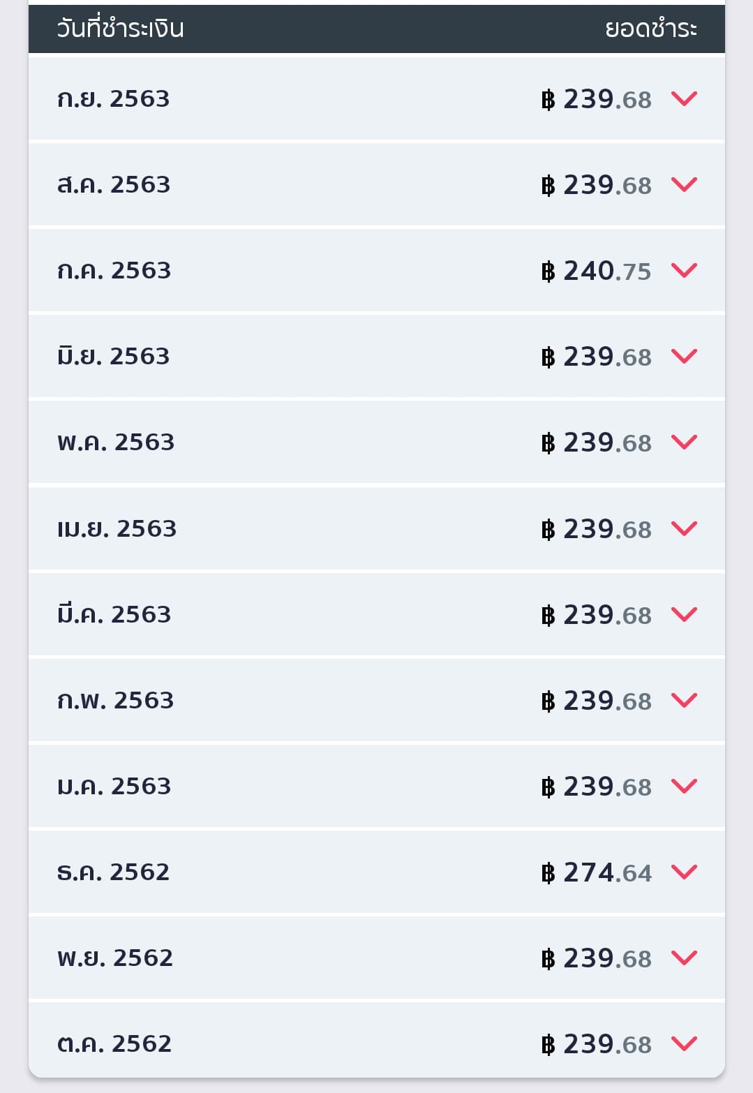Expand the ส.ค. 2563 payment details chevron
The width and height of the screenshot is (753, 1093).
[x=684, y=184]
